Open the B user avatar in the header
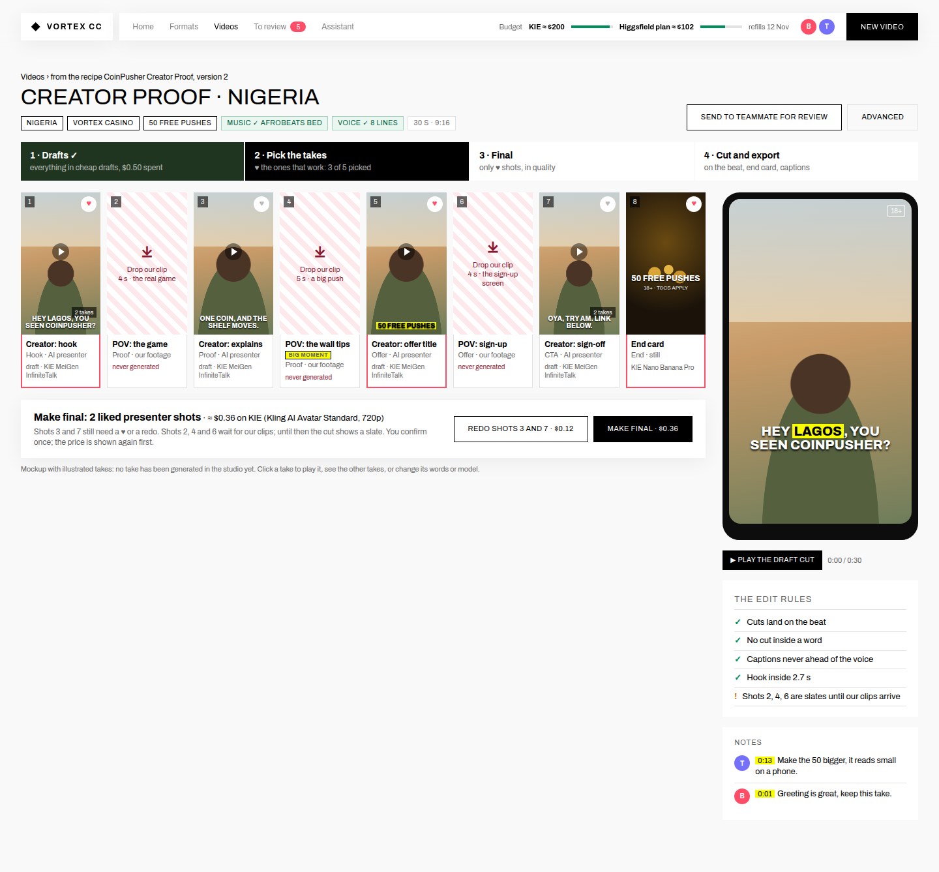 [x=809, y=27]
